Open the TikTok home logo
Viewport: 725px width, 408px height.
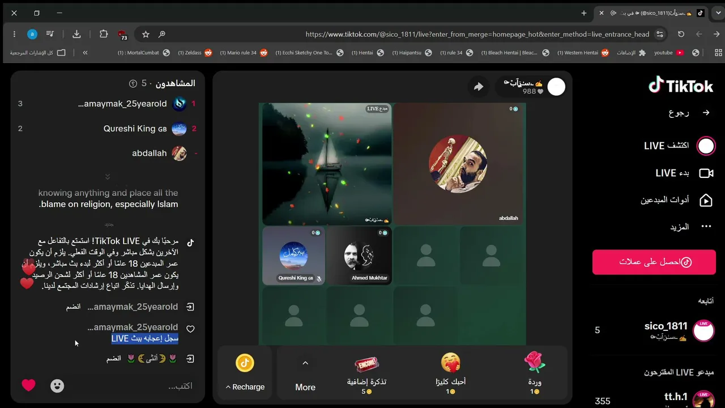click(x=681, y=86)
